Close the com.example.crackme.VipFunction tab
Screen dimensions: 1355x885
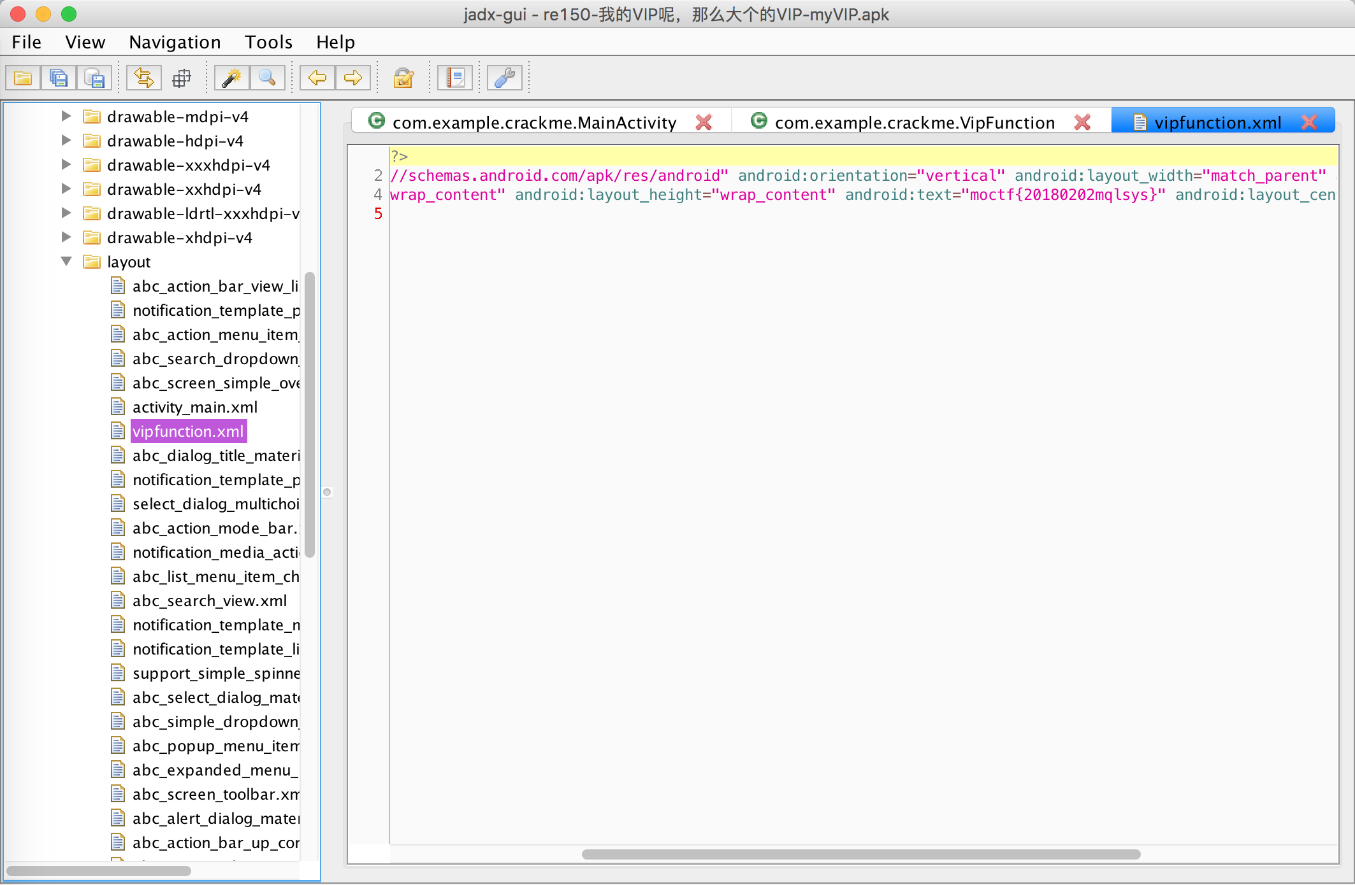click(x=1082, y=122)
